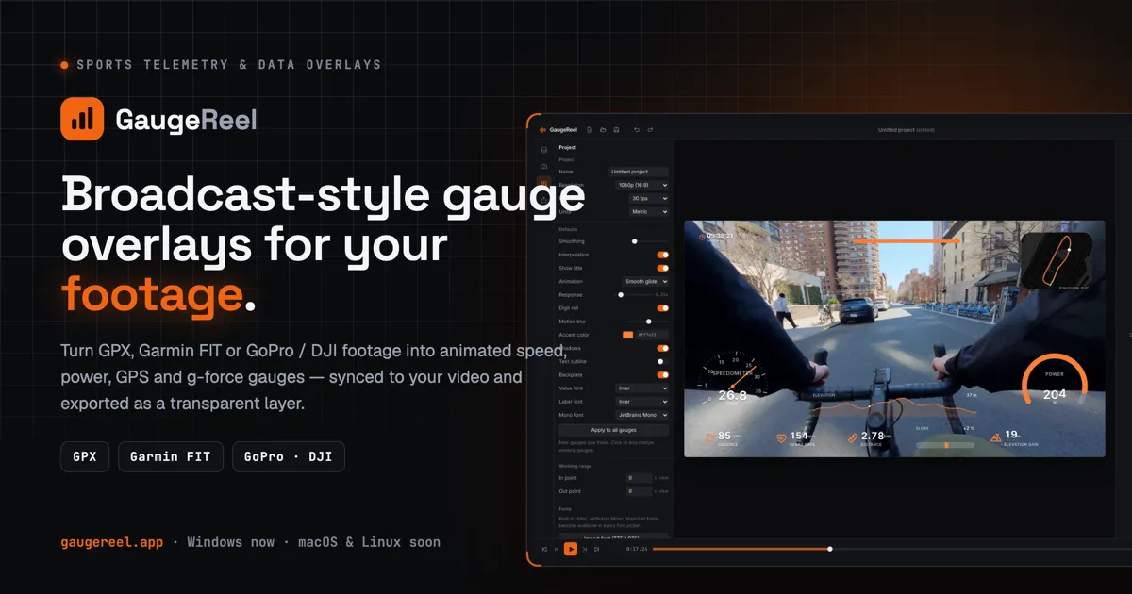The width and height of the screenshot is (1132, 594).
Task: Select the Elevation profile graph overlay
Action: pos(893,405)
